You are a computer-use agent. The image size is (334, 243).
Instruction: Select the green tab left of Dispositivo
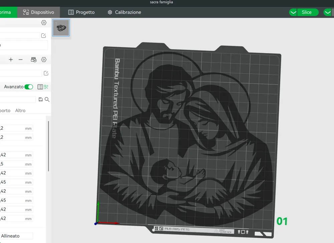(x=9, y=12)
